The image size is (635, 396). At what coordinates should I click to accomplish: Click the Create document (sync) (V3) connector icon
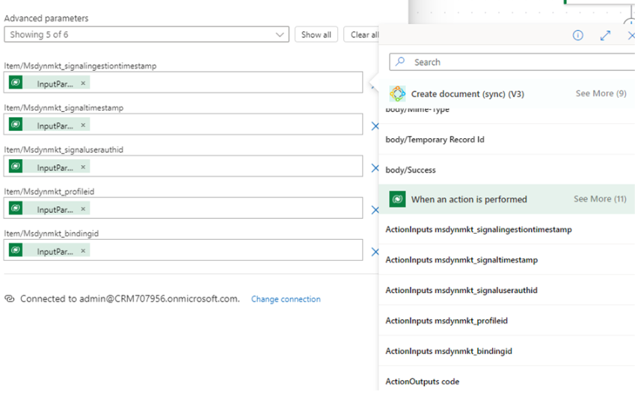(397, 94)
